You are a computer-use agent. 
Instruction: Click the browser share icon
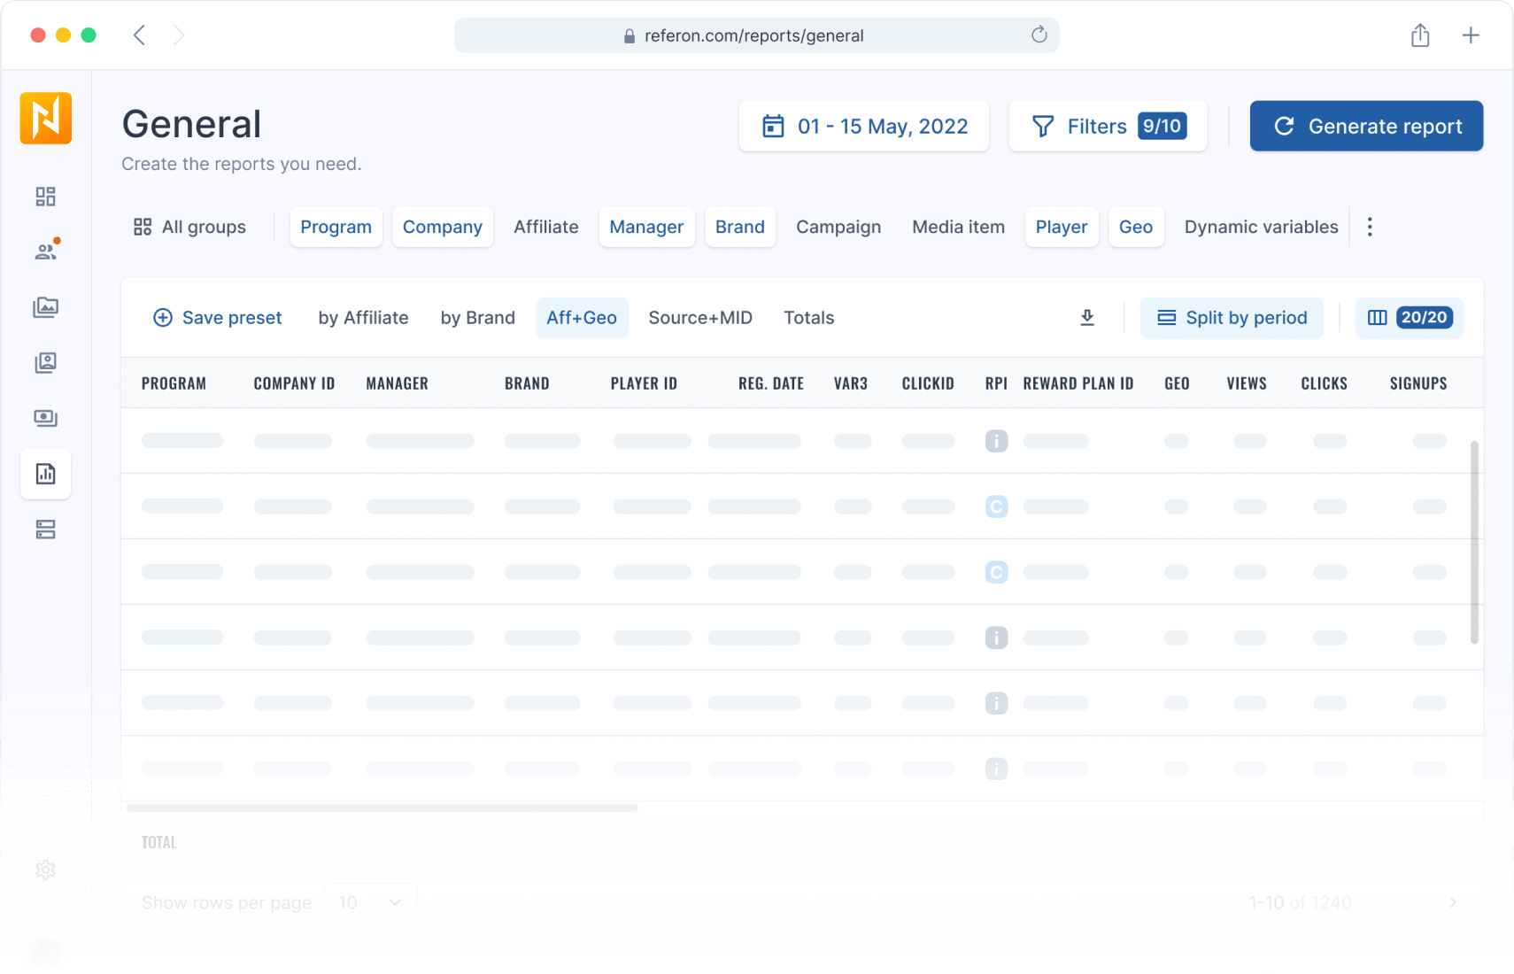tap(1420, 35)
